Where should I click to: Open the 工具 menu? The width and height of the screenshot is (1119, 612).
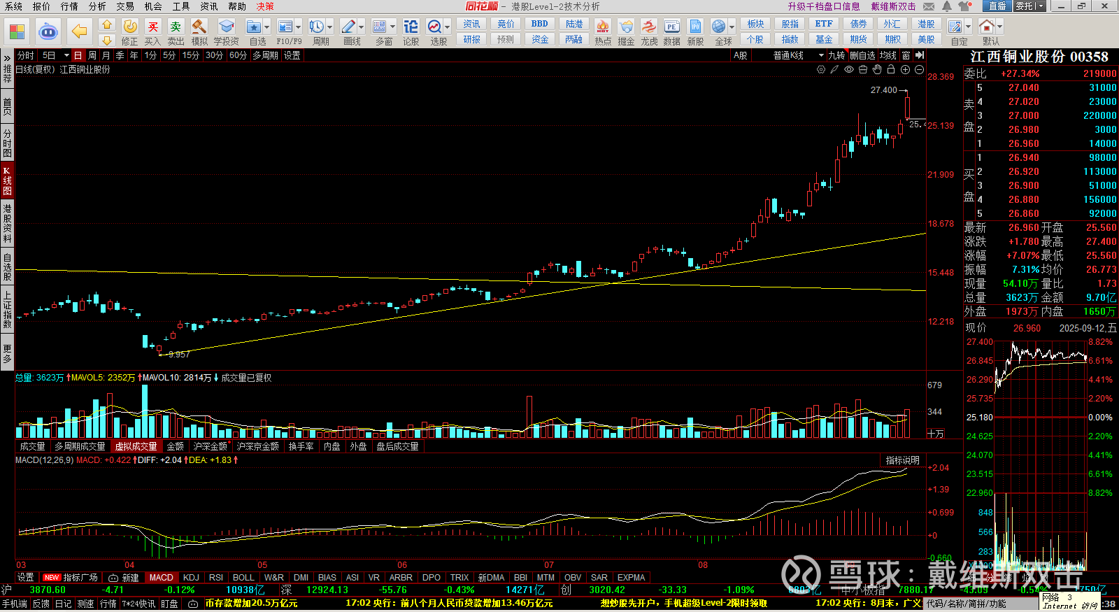[181, 6]
